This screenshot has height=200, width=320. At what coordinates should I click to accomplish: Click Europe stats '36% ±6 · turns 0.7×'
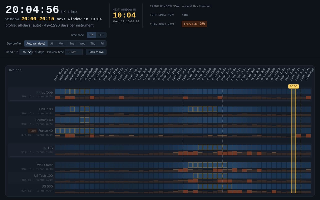coord(37,96)
